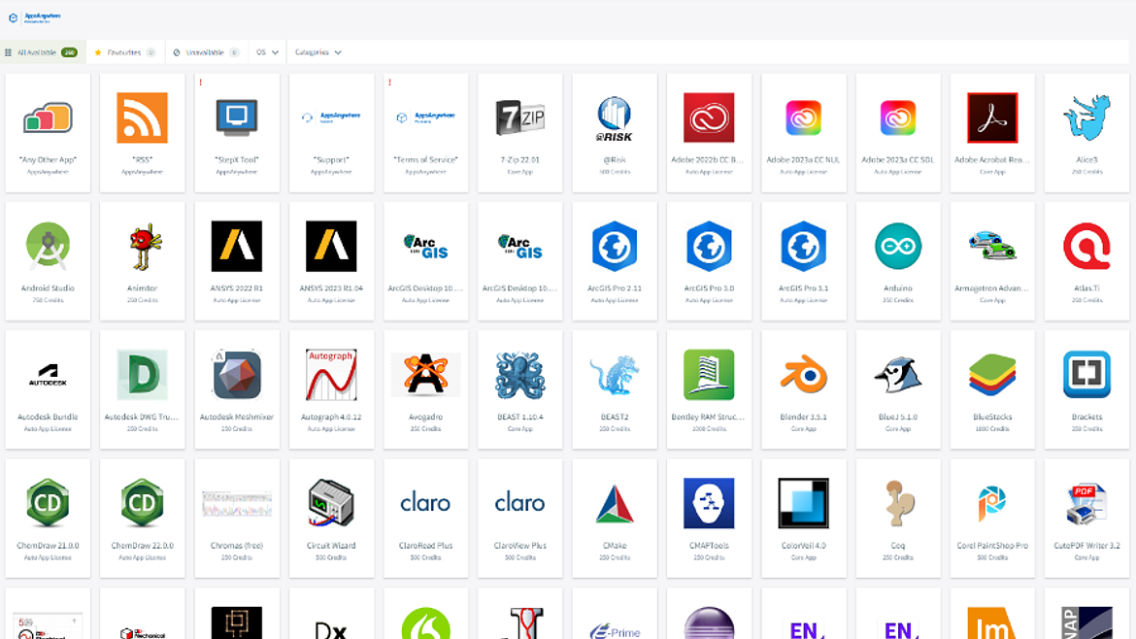Select the Adobe Acrobat Reader icon
Image resolution: width=1136 pixels, height=639 pixels.
click(x=992, y=118)
